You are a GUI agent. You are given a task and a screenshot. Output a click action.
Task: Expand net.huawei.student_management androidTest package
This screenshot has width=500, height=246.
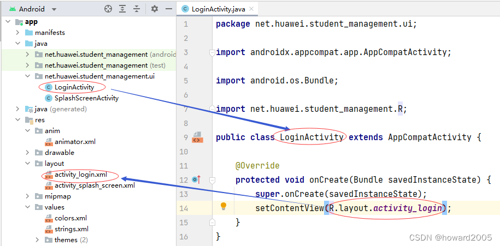[28, 55]
